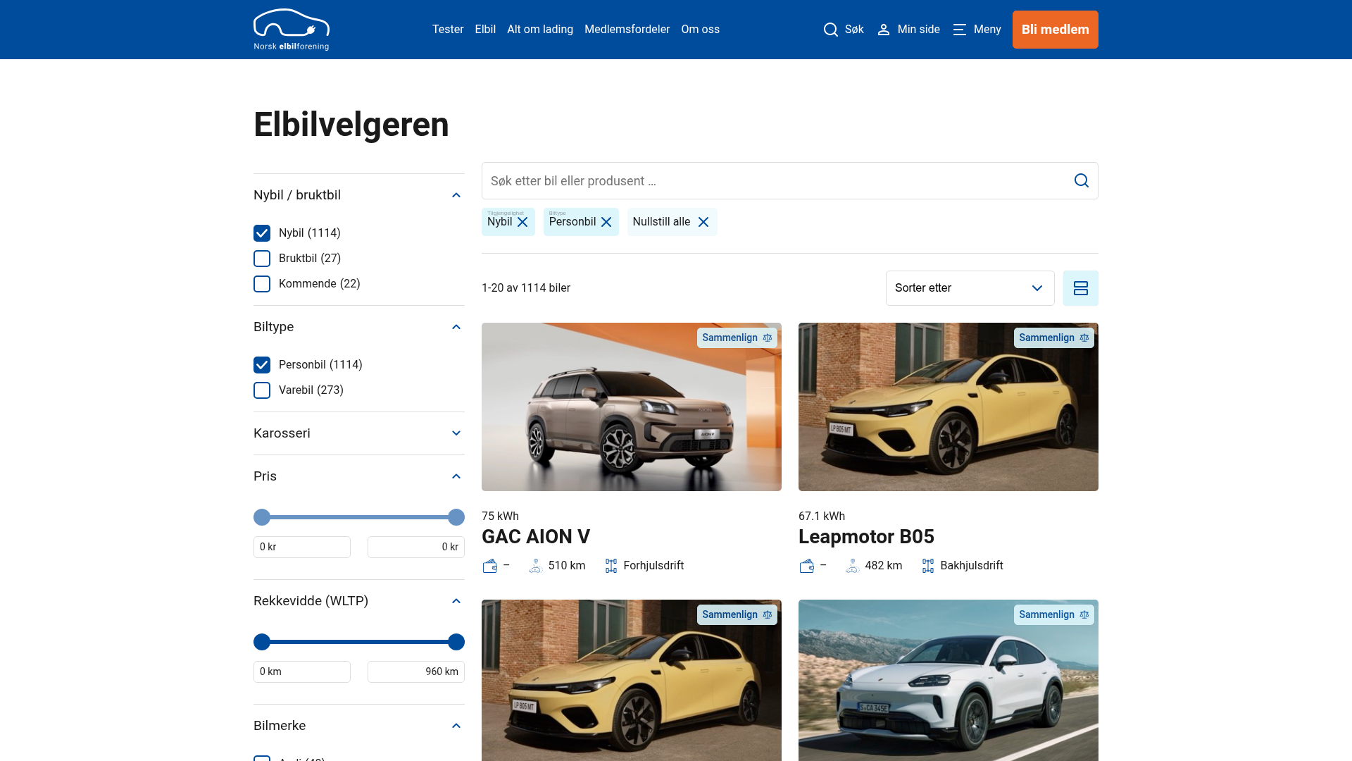Open Elbil in top navigation

pyautogui.click(x=485, y=30)
